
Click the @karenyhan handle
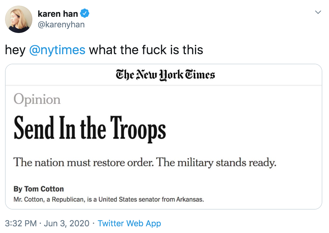(x=61, y=25)
